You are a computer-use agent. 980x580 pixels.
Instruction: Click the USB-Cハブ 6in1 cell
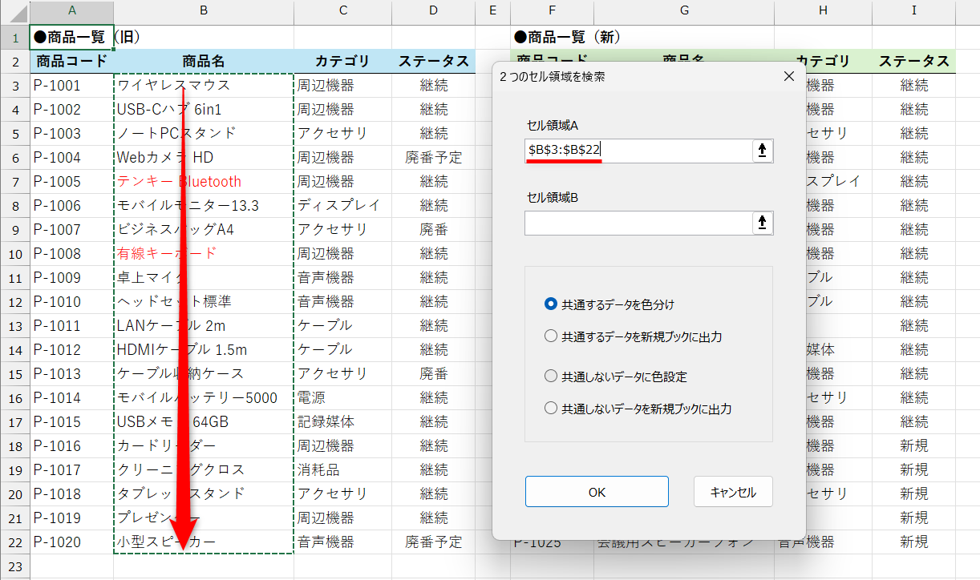coord(204,109)
